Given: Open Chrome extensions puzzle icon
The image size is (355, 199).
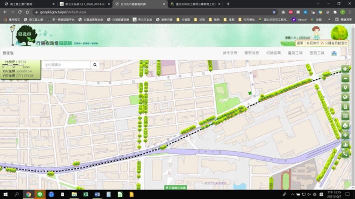Looking at the screenshot, I should [x=335, y=12].
